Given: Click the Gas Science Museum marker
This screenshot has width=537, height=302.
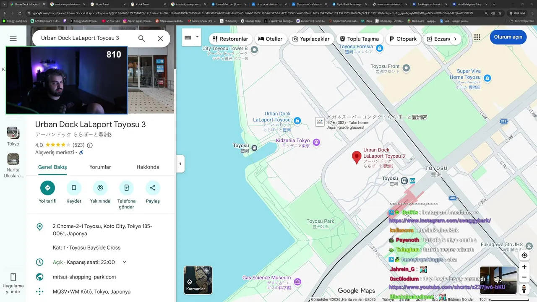Looking at the screenshot, I should click(x=297, y=281).
